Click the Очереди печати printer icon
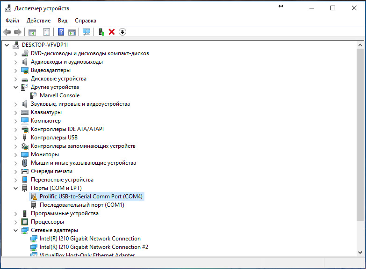The height and width of the screenshot is (269, 366). tap(25, 171)
